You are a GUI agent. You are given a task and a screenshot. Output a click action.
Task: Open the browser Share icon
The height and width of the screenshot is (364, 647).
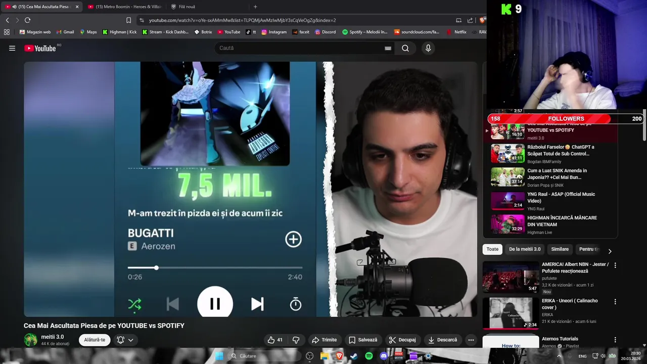pos(470,20)
